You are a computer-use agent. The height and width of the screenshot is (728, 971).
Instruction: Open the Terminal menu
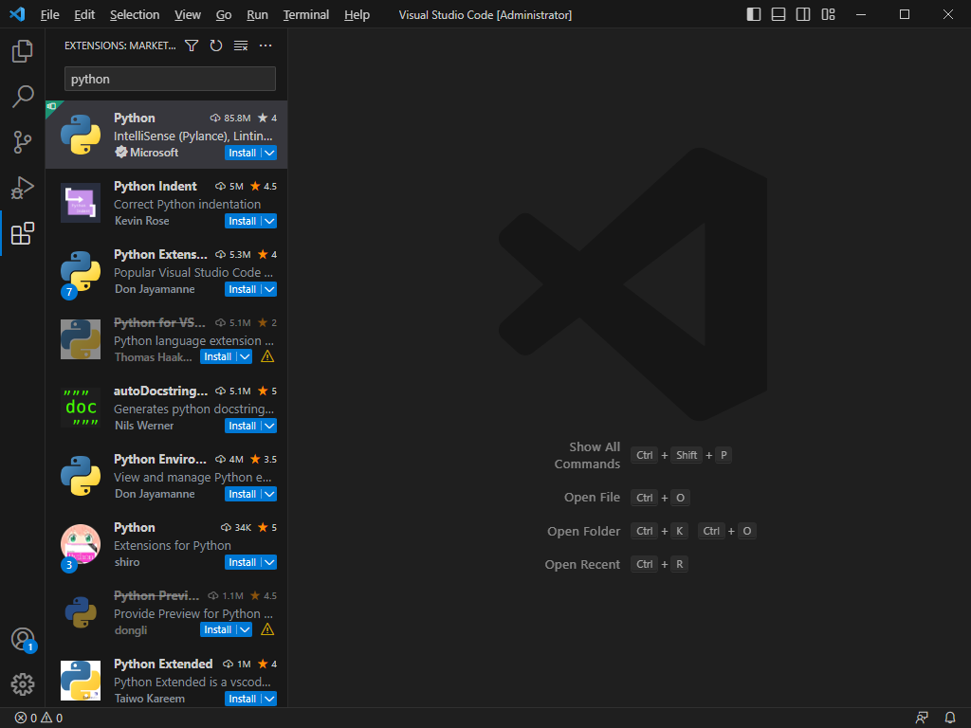[306, 15]
